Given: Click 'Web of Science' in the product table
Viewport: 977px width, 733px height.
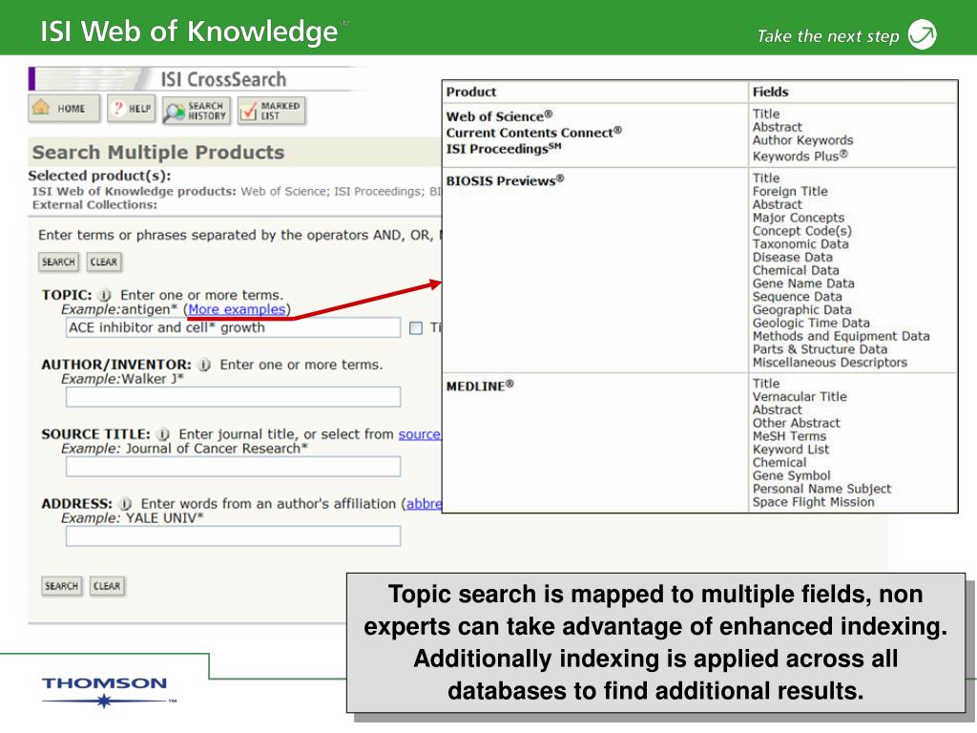Looking at the screenshot, I should click(499, 115).
